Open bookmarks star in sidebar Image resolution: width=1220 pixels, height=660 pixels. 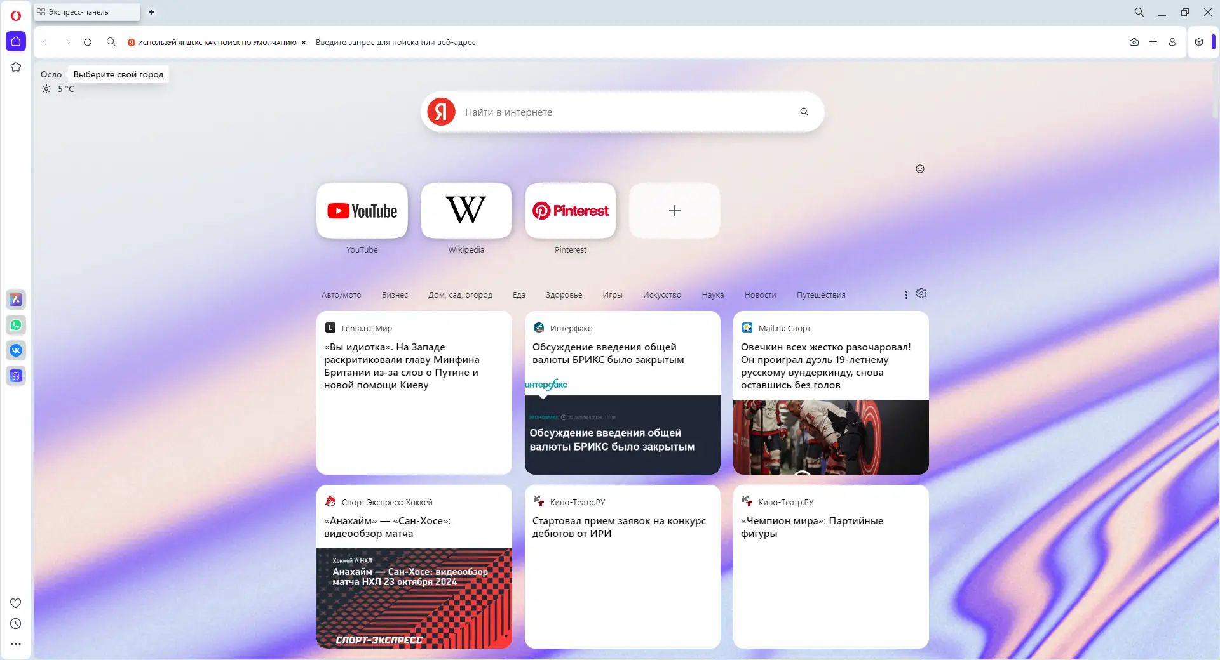[x=16, y=67]
